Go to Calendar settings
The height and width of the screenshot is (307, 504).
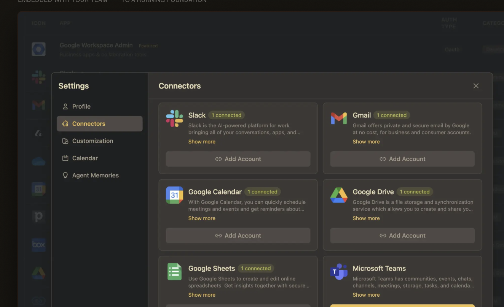tap(99, 158)
